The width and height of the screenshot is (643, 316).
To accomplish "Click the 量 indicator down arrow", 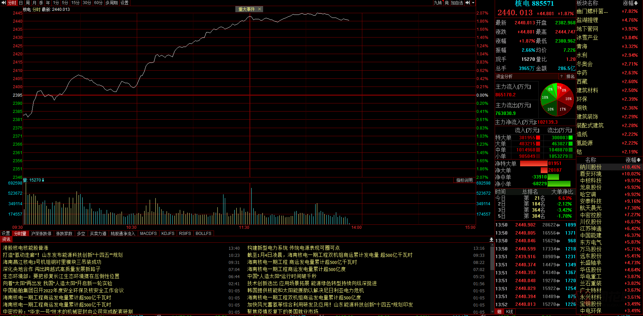I will (43, 180).
